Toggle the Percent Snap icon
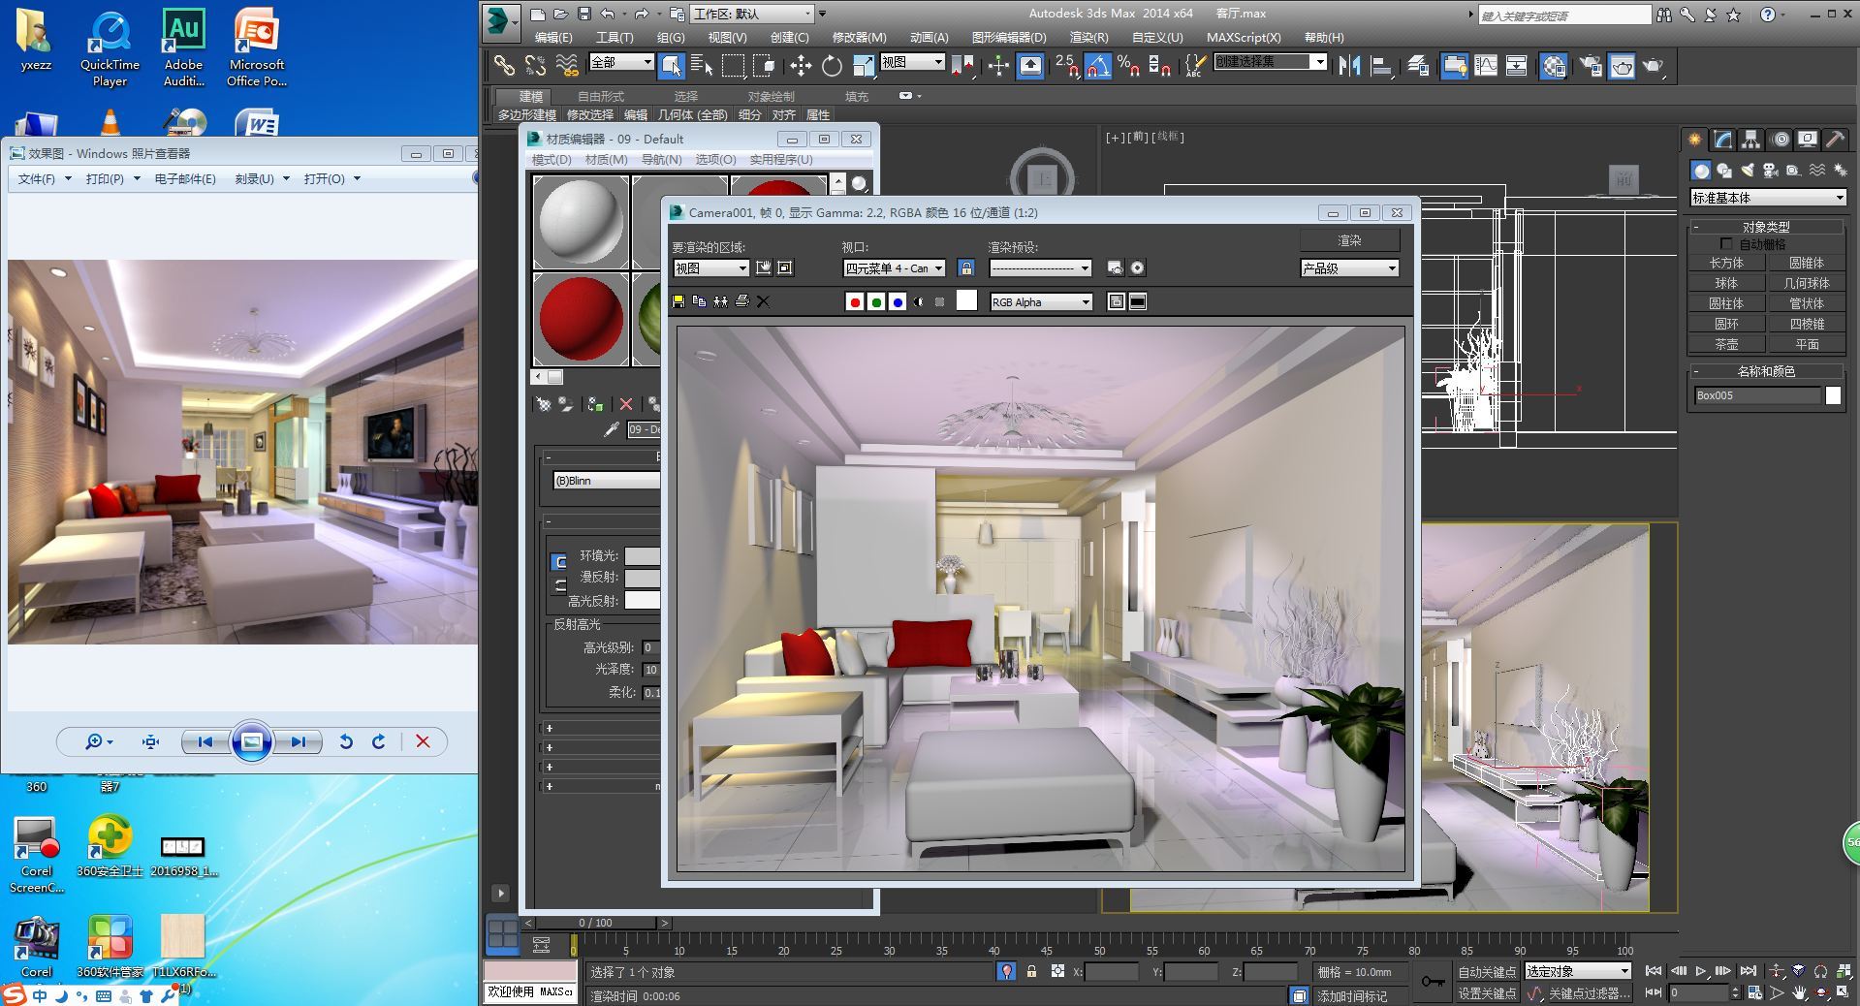 click(1128, 66)
